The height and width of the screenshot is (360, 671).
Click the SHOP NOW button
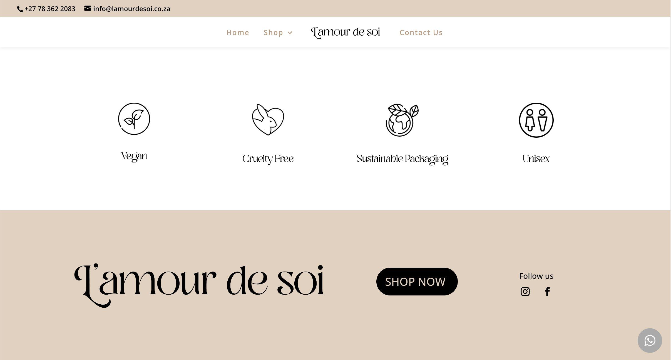click(x=417, y=282)
